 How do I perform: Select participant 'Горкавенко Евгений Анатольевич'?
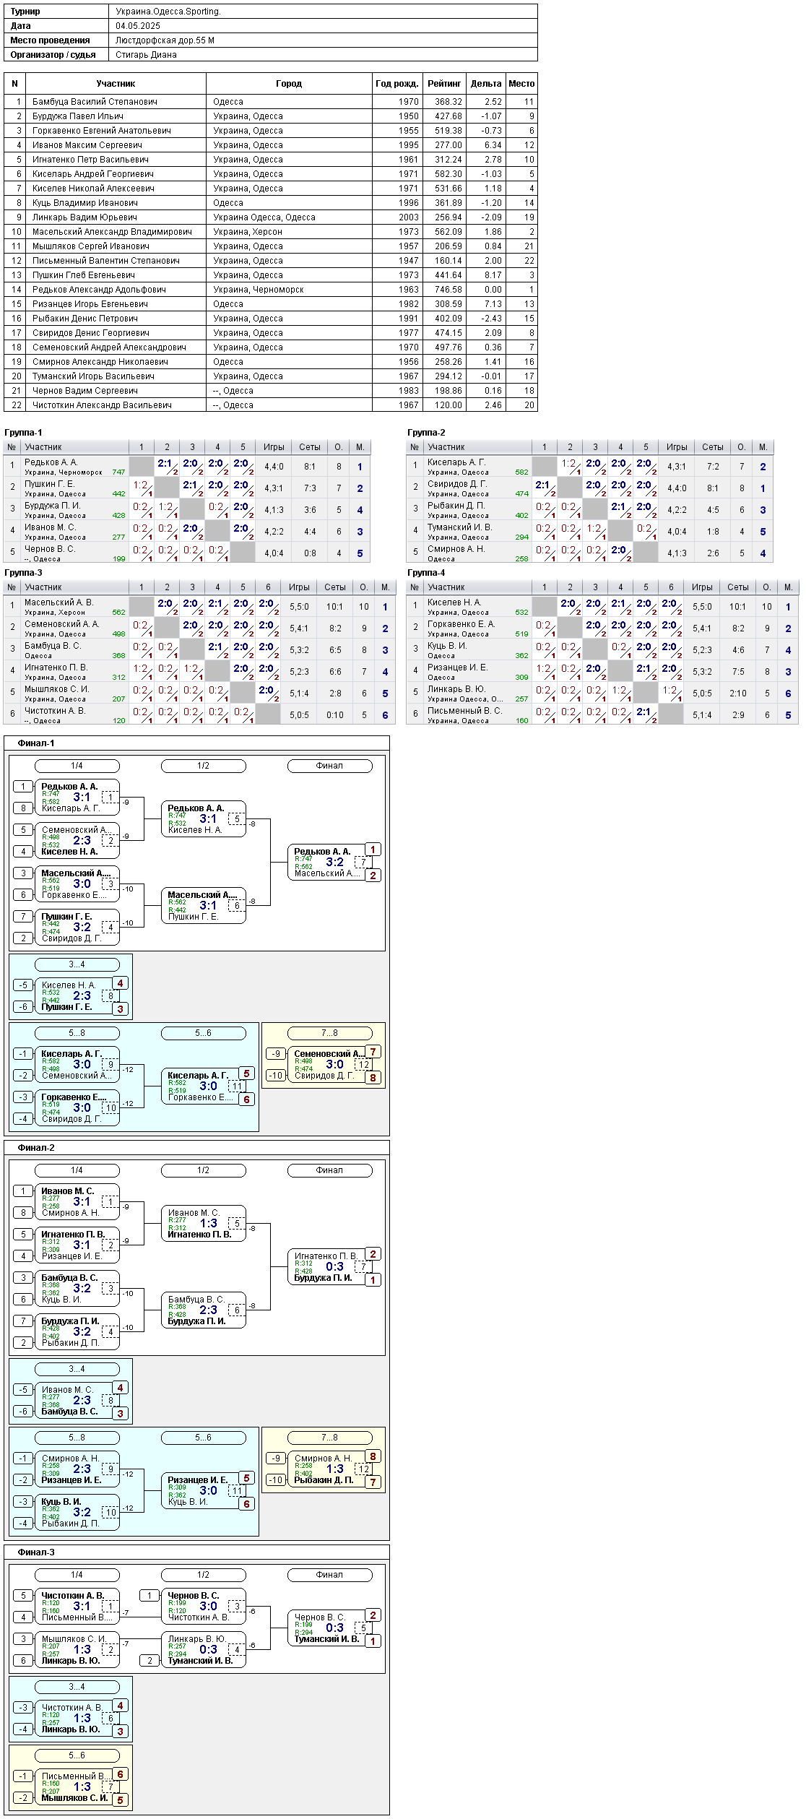(x=102, y=131)
